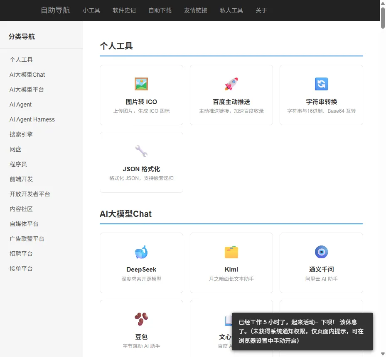Click the 通义千问 card title

321,270
